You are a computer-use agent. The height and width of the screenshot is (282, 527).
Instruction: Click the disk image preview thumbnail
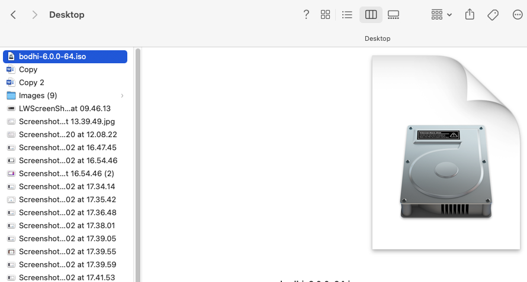[446, 153]
